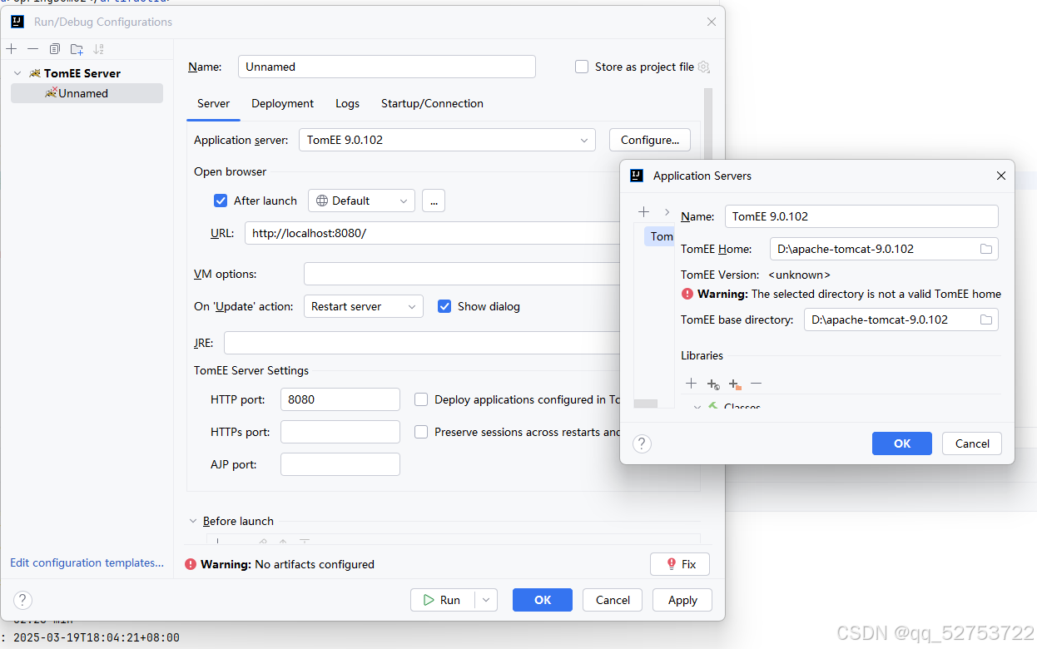1037x649 pixels.
Task: Switch to the Deployment tab
Action: [x=282, y=103]
